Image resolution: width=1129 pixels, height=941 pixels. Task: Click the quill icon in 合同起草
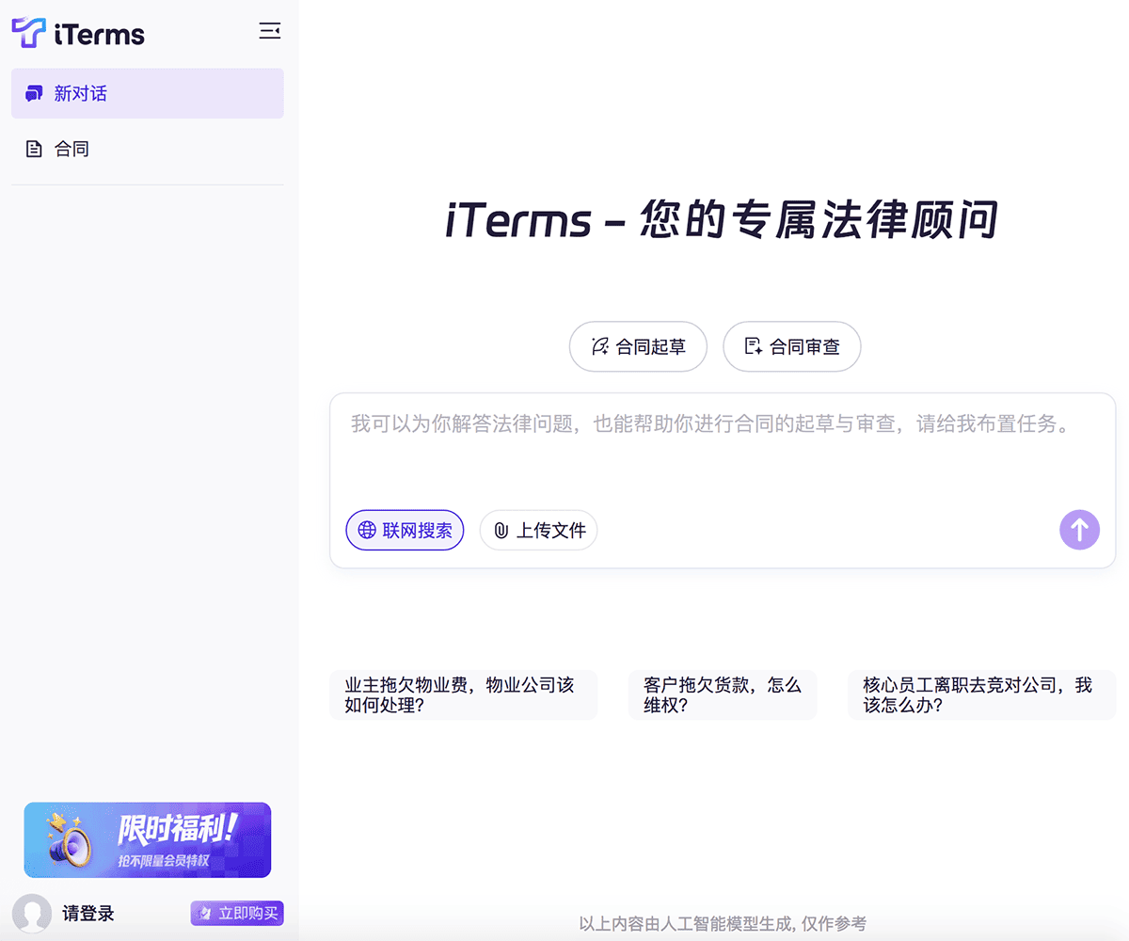pos(599,346)
